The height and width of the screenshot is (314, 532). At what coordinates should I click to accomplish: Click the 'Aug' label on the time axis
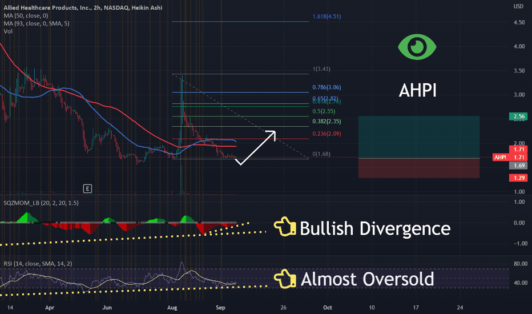coord(172,308)
